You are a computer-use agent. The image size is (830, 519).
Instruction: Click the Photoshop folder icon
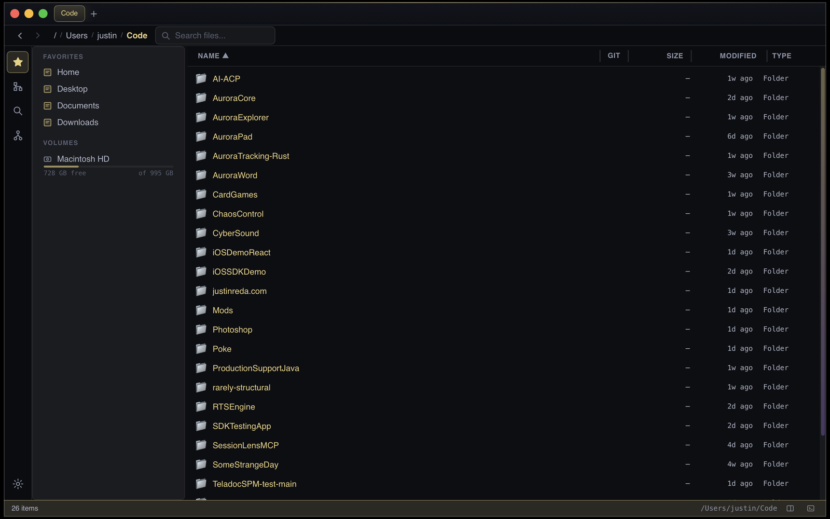point(201,329)
